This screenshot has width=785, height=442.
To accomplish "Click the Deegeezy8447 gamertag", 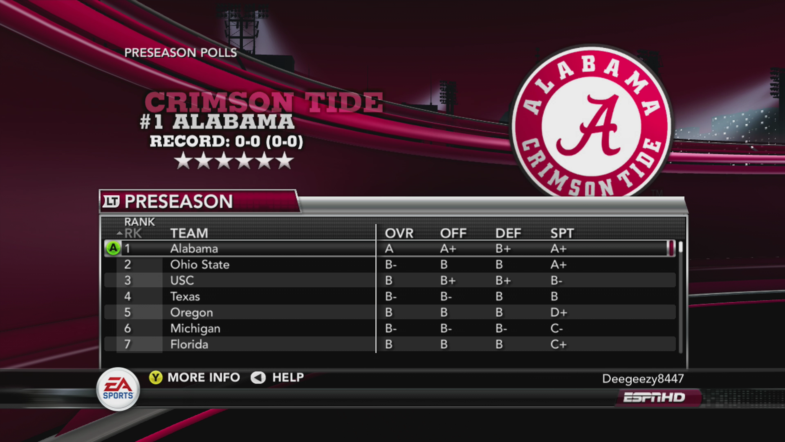I will [x=643, y=379].
